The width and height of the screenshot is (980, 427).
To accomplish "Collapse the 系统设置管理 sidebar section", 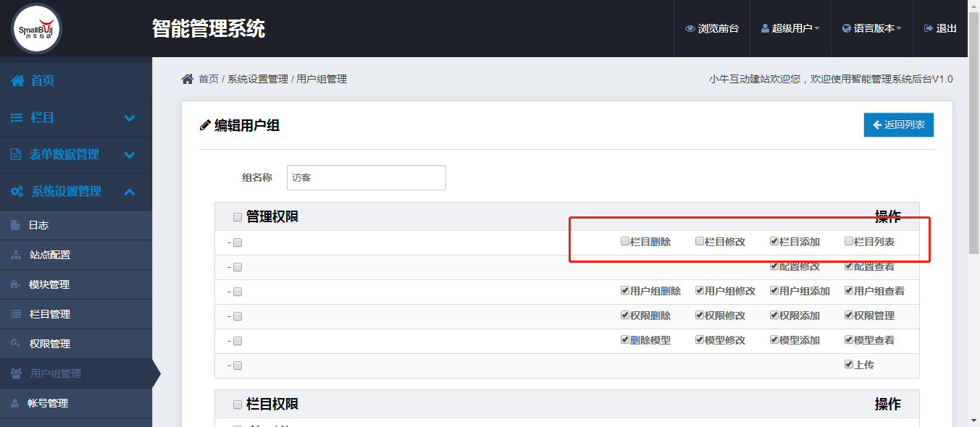I will [x=130, y=192].
